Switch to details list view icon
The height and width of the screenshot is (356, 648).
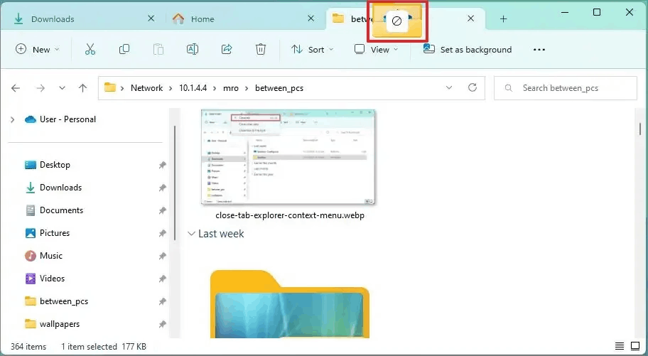[619, 345]
